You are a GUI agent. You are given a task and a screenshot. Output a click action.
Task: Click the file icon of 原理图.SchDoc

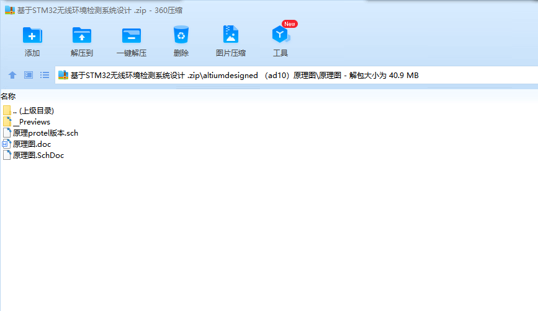click(x=7, y=155)
